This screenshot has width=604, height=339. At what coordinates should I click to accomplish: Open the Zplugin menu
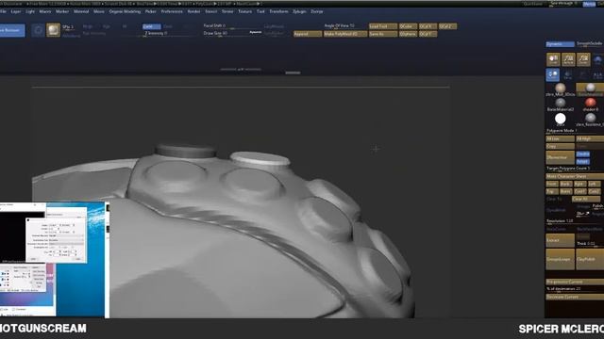(299, 11)
